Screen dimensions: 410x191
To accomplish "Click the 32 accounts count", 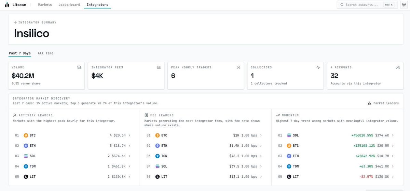I will click(x=334, y=76).
